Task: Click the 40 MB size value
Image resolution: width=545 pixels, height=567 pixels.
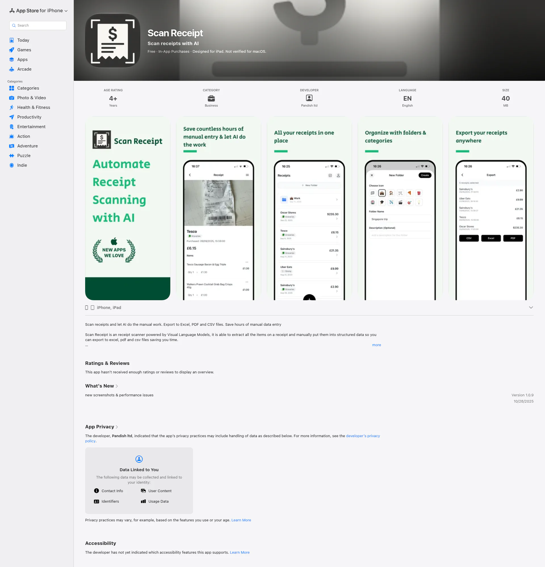Action: pos(506,99)
